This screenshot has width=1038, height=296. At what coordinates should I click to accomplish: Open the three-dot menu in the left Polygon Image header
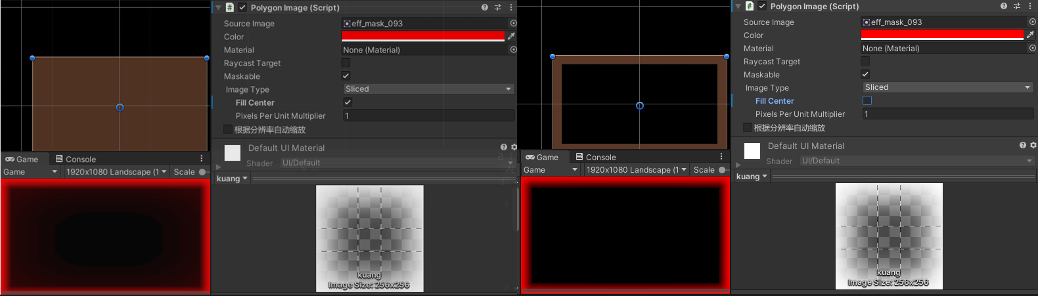pyautogui.click(x=511, y=8)
